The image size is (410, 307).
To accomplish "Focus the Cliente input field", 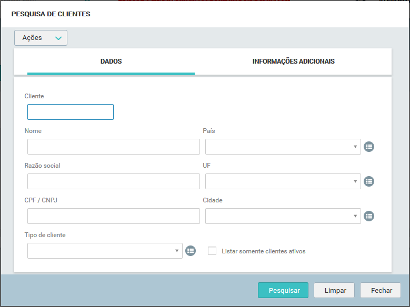I will coord(71,112).
